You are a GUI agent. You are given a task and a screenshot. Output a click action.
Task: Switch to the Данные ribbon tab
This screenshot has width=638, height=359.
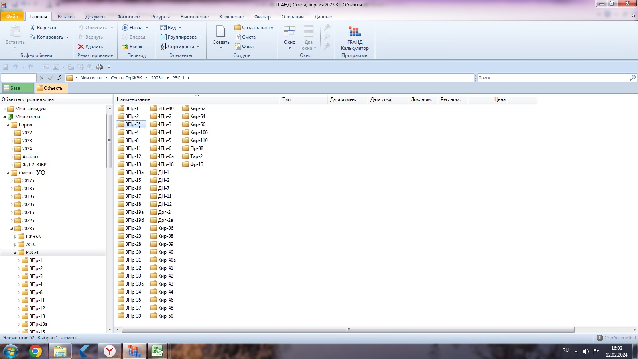click(323, 17)
